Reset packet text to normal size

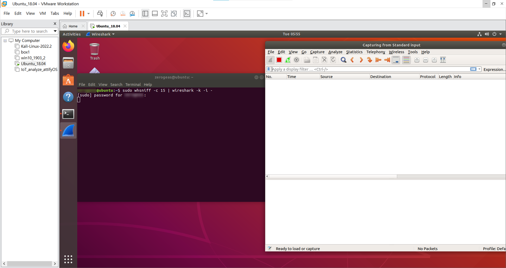pos(434,60)
